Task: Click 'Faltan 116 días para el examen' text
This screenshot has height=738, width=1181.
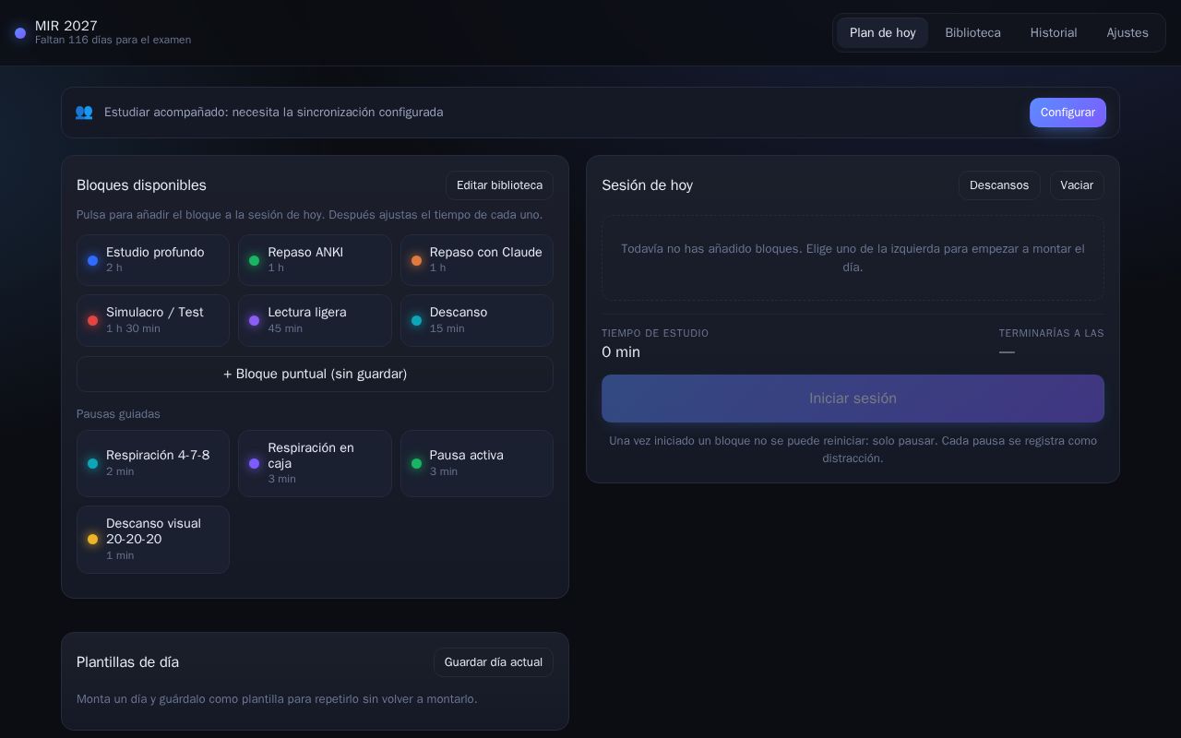Action: pyautogui.click(x=113, y=40)
